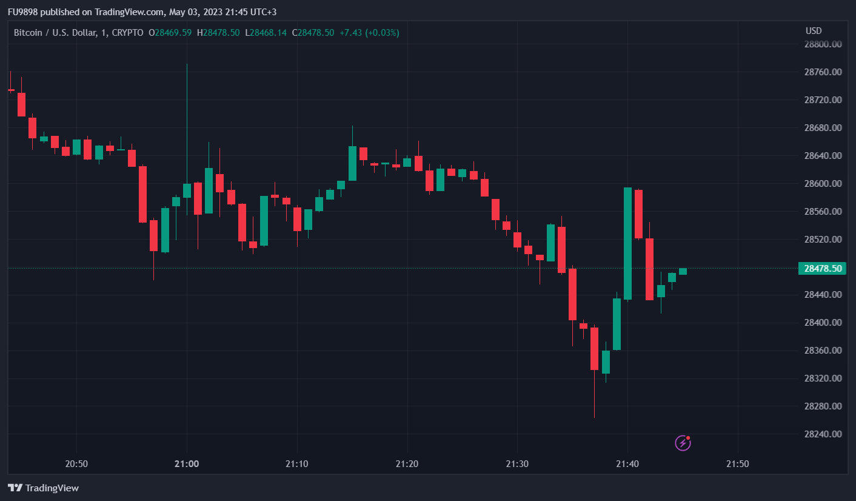The image size is (856, 501).
Task: Select the 20:50 time axis label
Action: [76, 464]
